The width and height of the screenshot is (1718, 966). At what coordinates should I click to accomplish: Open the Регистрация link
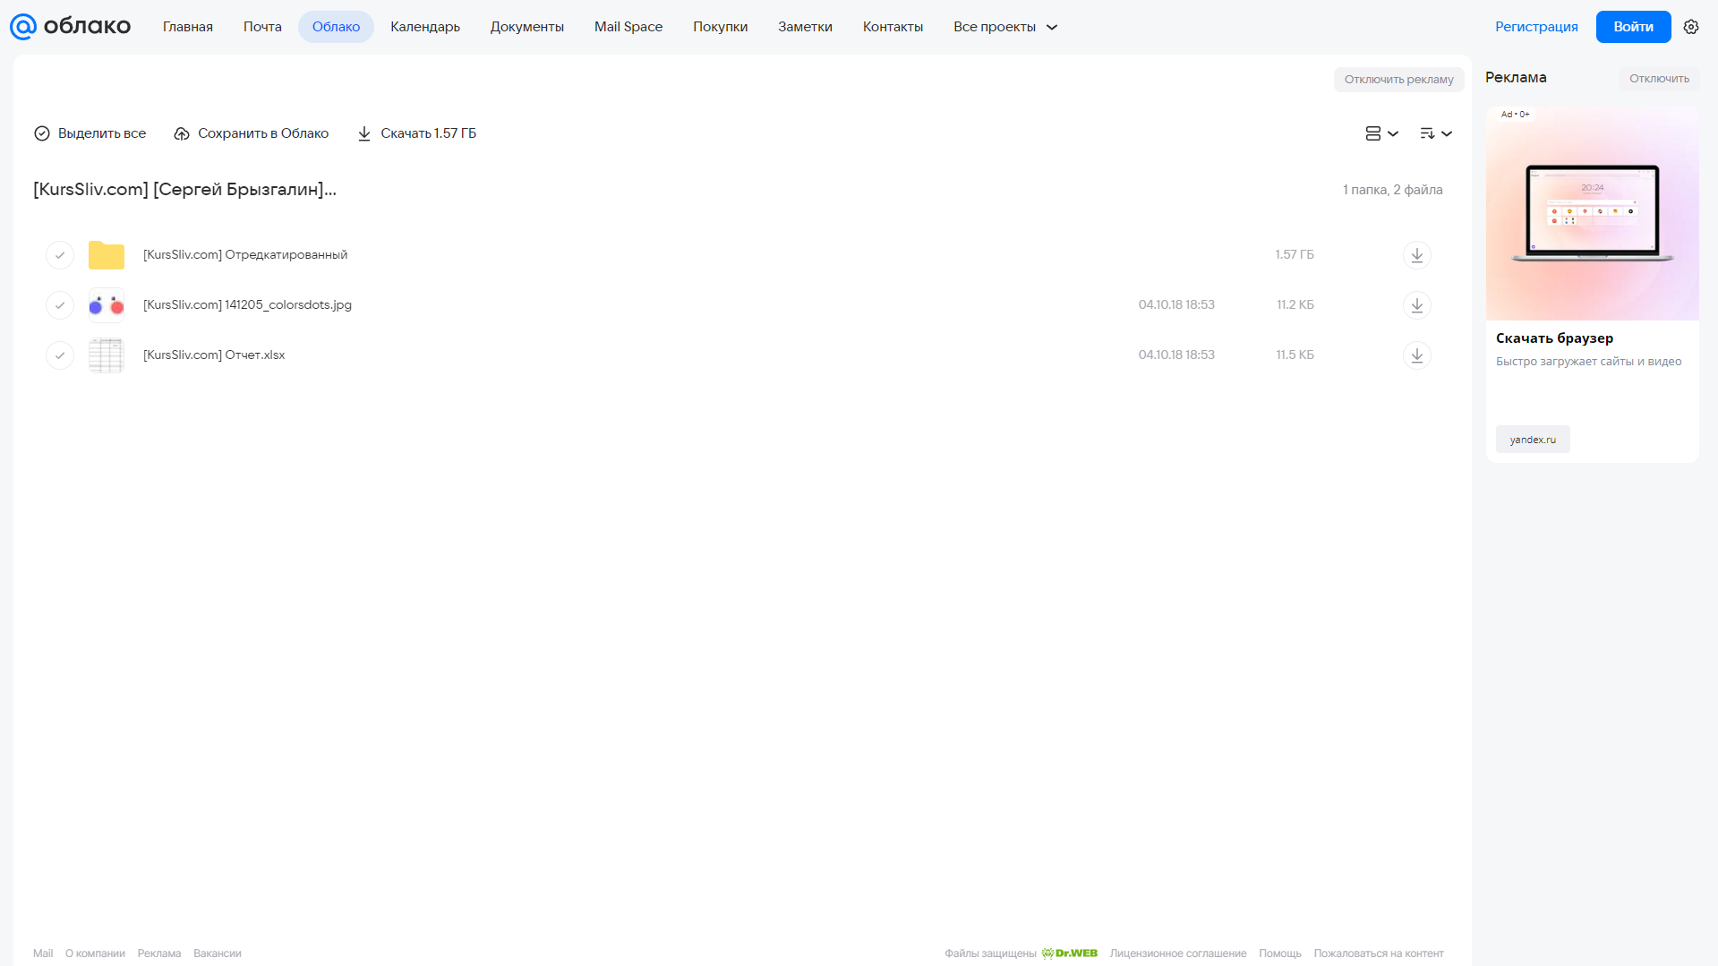pyautogui.click(x=1536, y=27)
